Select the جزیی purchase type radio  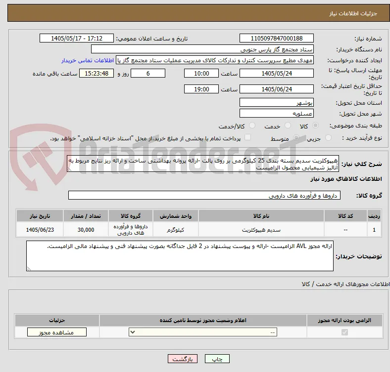coord(328,138)
